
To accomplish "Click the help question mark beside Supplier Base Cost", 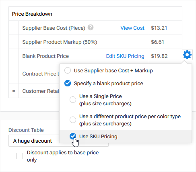I will (91, 28).
